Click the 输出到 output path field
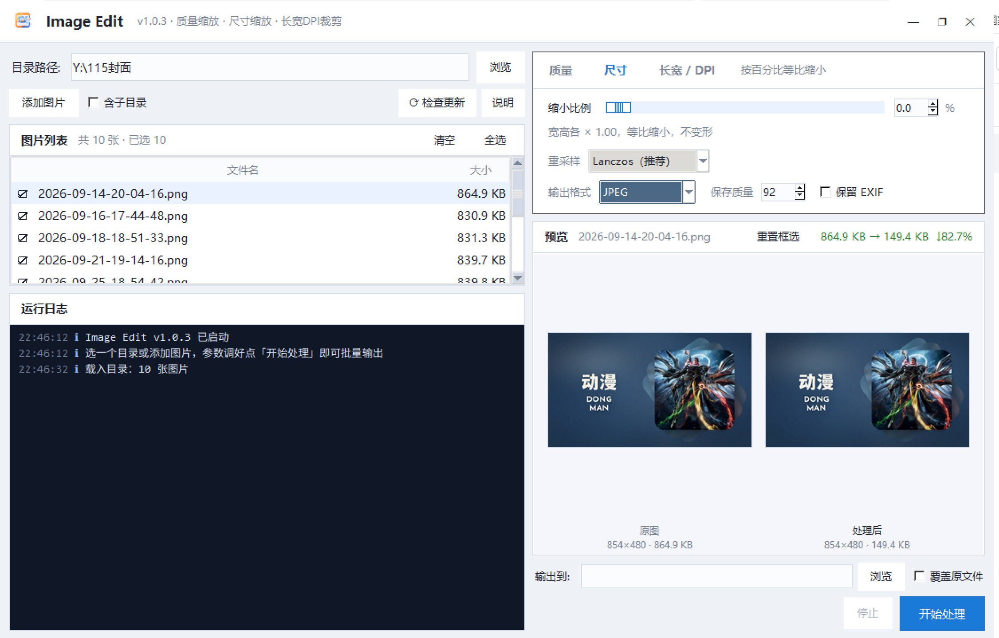 716,576
